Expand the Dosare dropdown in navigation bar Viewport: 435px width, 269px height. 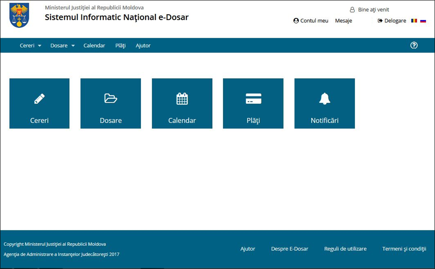coord(62,45)
